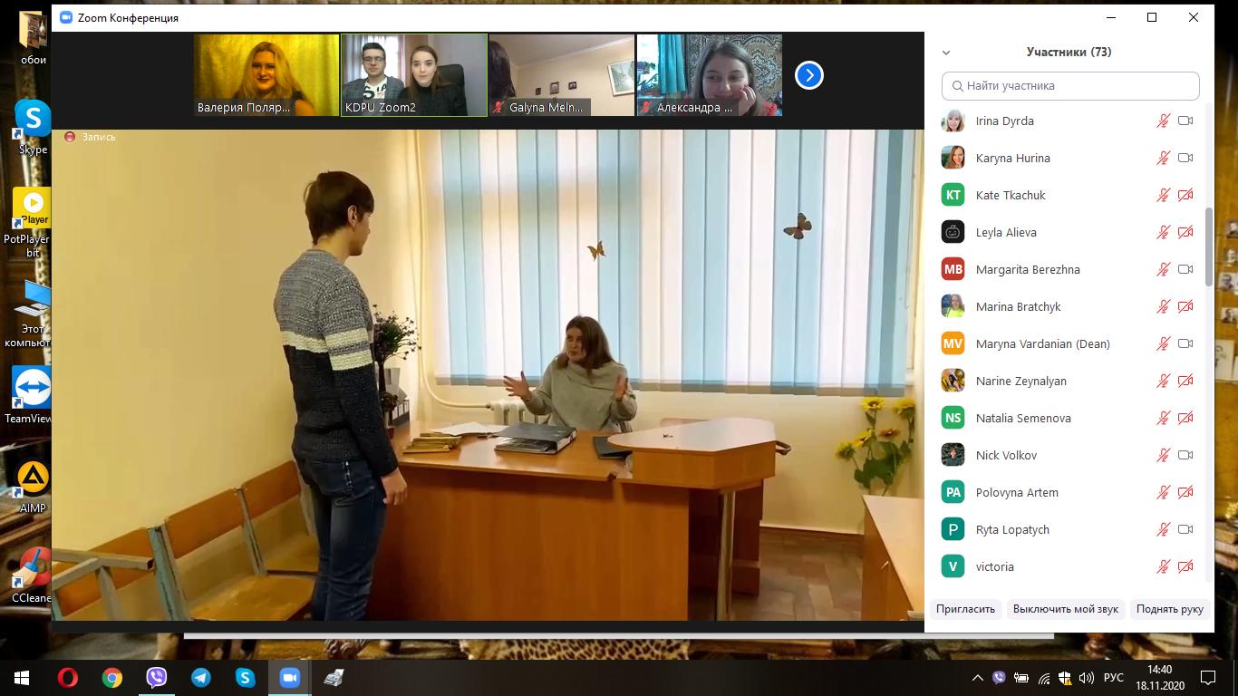
Task: Open Viber from the taskbar
Action: 156,678
